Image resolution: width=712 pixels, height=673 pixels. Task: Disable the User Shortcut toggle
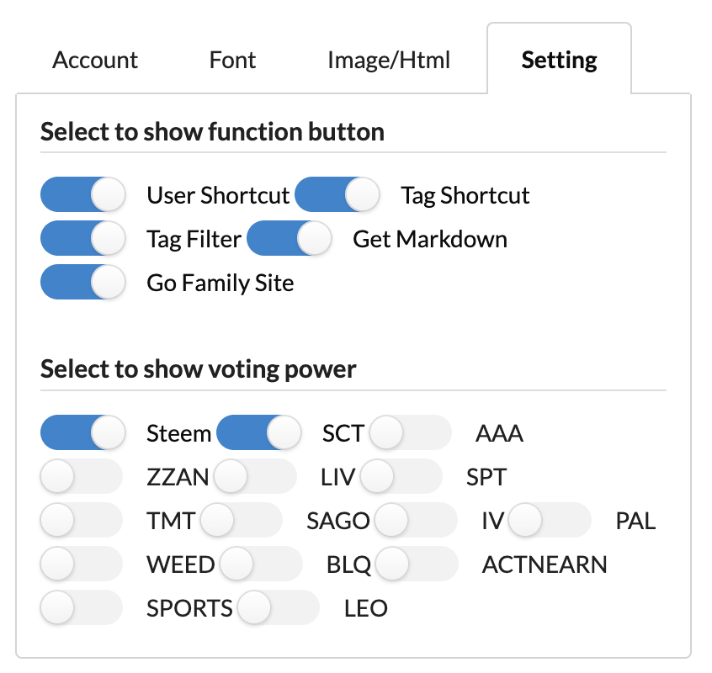[82, 195]
